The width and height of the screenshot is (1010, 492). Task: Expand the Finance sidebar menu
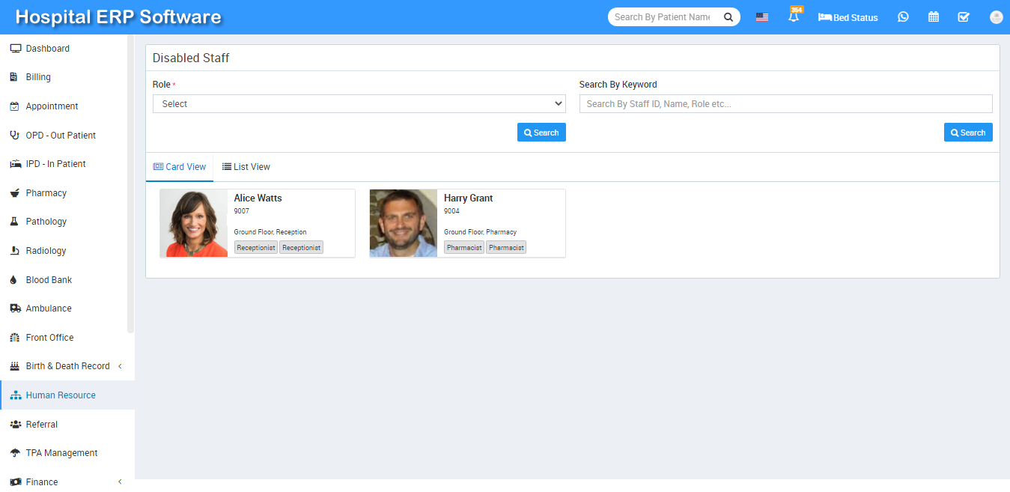click(67, 482)
